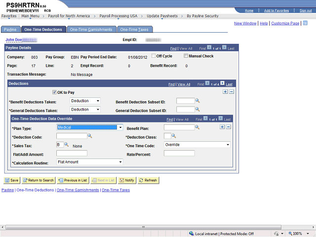Click the Customize Page link
The height and width of the screenshot is (237, 316).
pyautogui.click(x=285, y=23)
